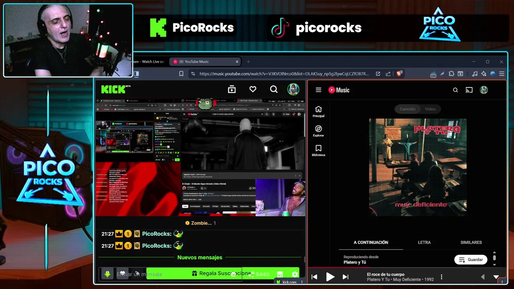Close the YouTube Music browser tab
Viewport: 514px width, 289px height.
point(237,61)
